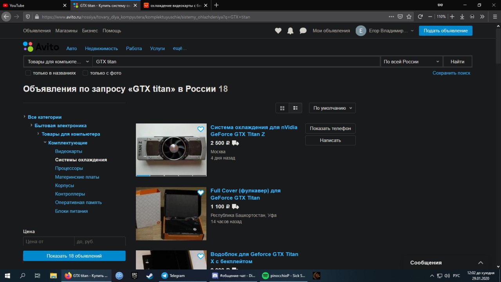Click the 'Цена от' price field
501x282 pixels.
click(x=49, y=242)
